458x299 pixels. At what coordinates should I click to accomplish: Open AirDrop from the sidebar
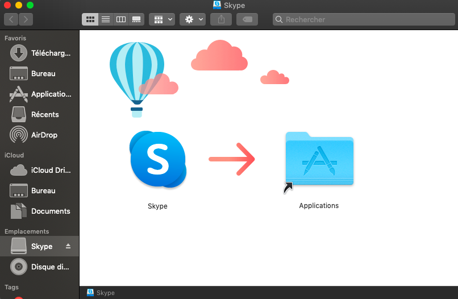pyautogui.click(x=39, y=135)
